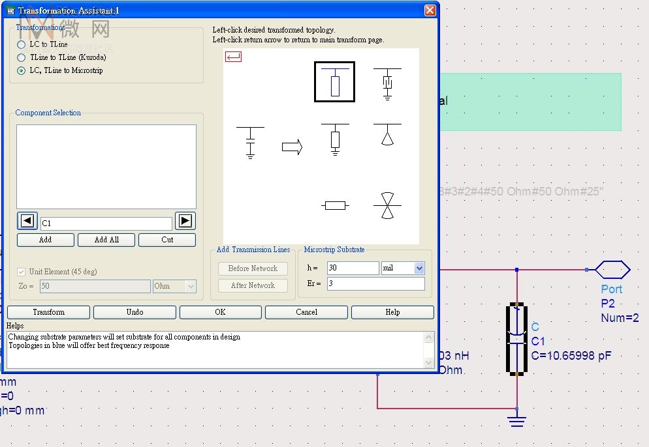Viewport: 649px width, 447px height.
Task: Click the Port label text in schematic
Action: pyautogui.click(x=612, y=289)
